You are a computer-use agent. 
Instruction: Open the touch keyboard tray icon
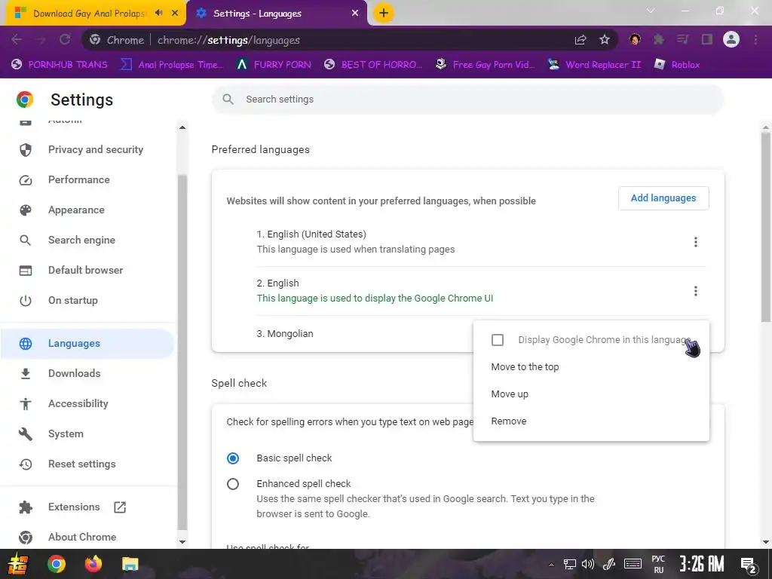[x=633, y=564]
